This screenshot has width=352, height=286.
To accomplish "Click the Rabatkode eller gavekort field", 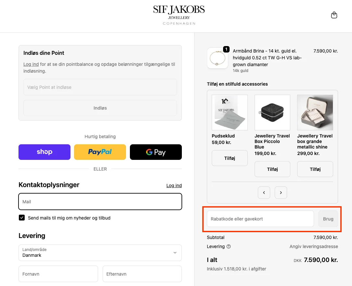I will [x=260, y=219].
